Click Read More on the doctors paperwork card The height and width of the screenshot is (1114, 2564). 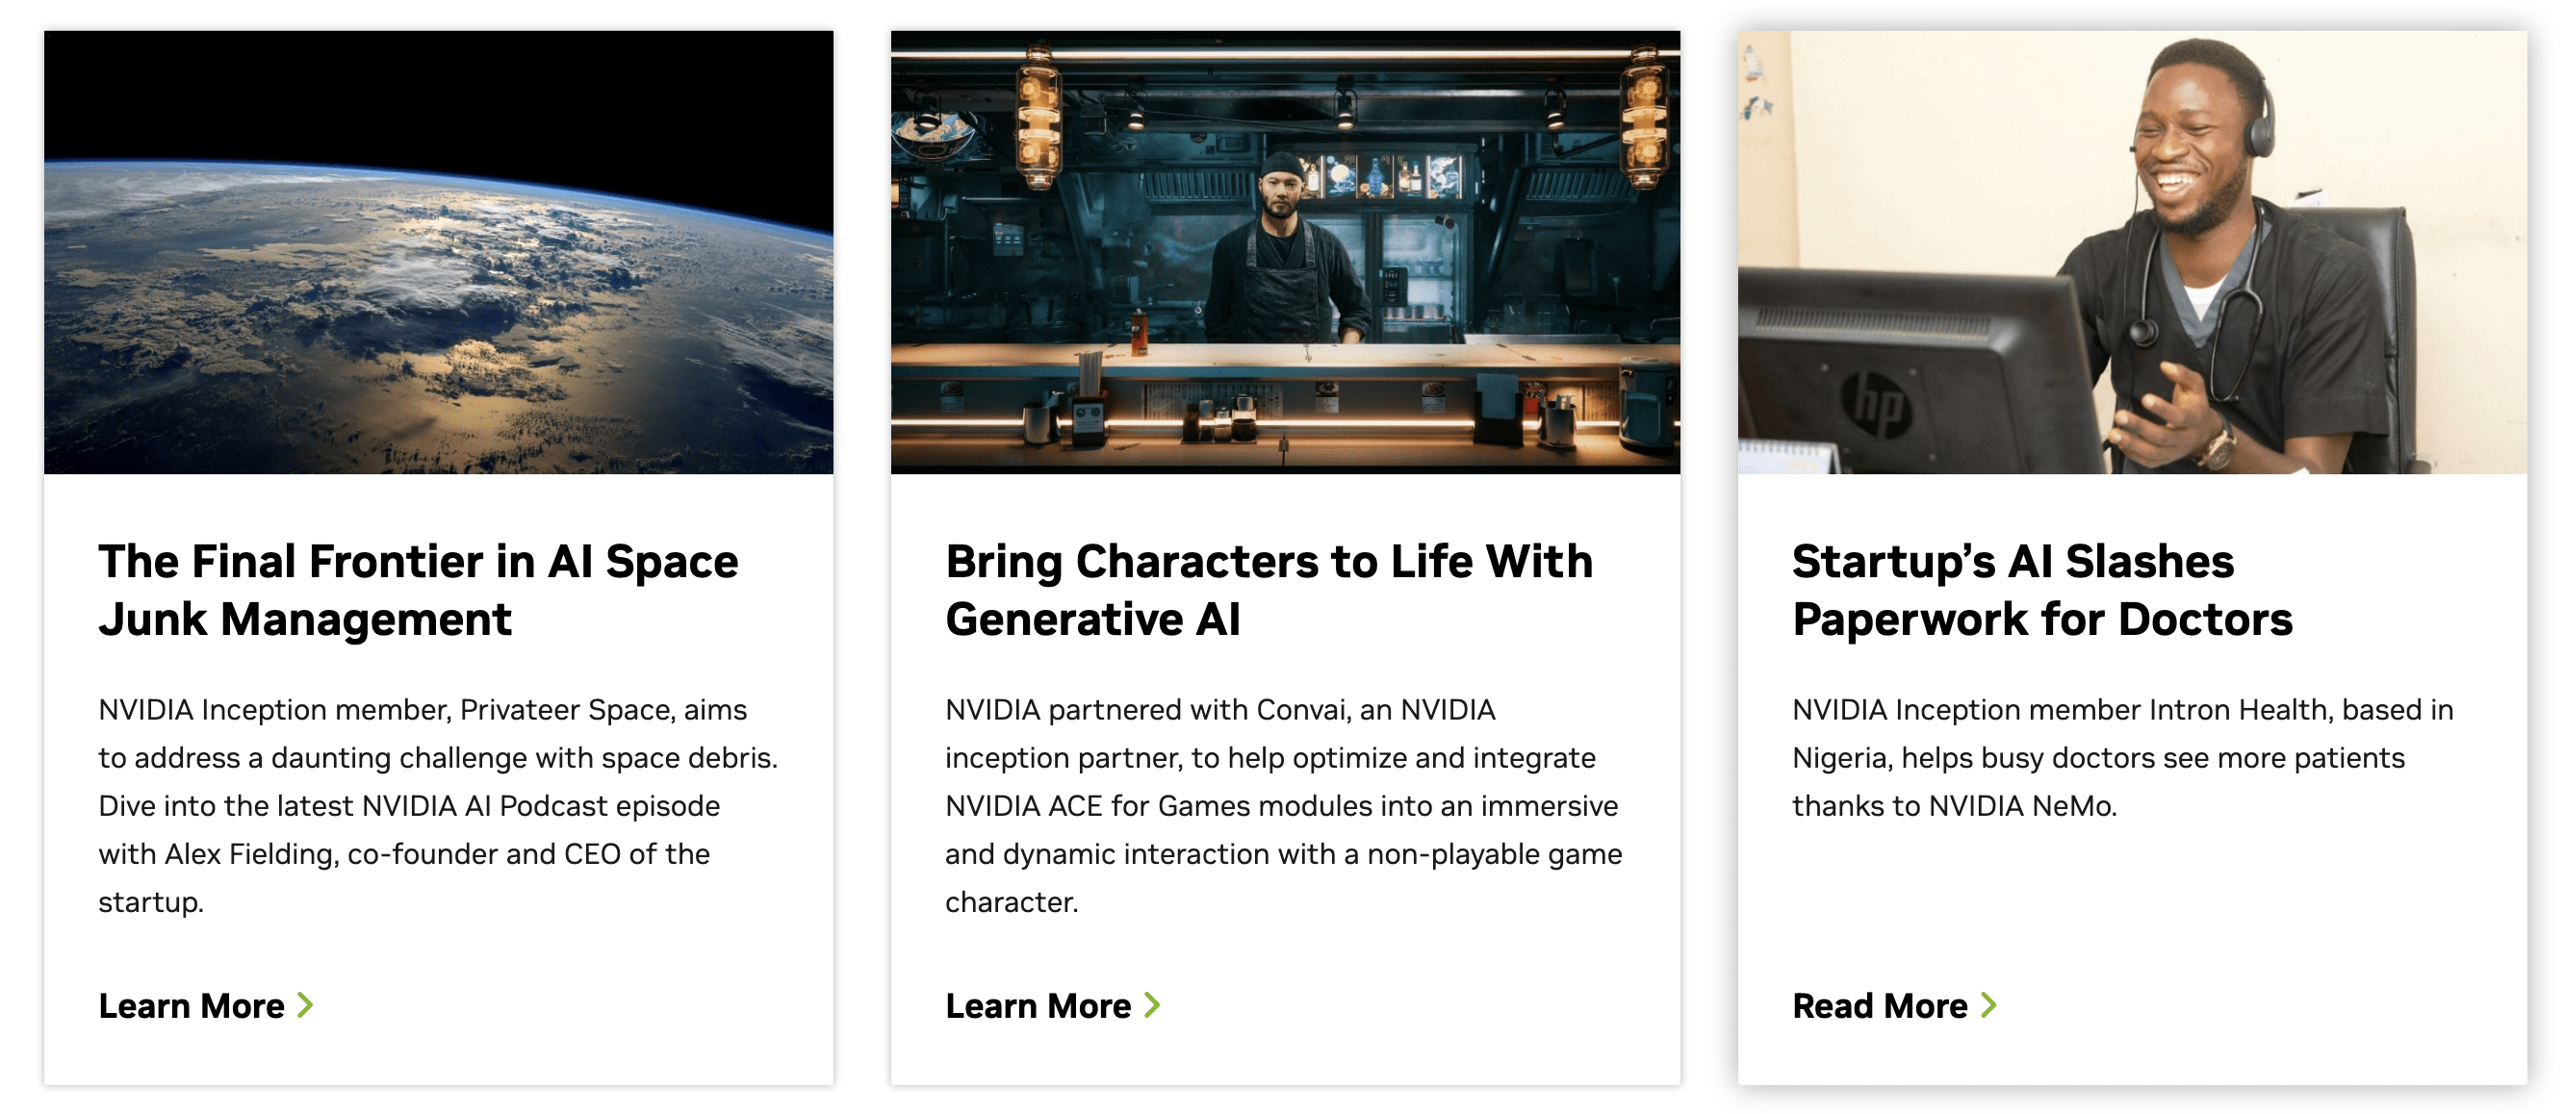pyautogui.click(x=1879, y=1005)
